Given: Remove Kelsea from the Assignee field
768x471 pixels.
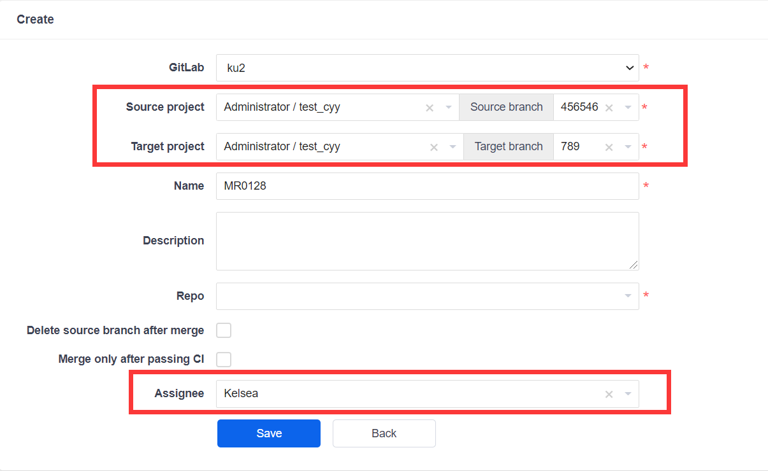Looking at the screenshot, I should (609, 395).
